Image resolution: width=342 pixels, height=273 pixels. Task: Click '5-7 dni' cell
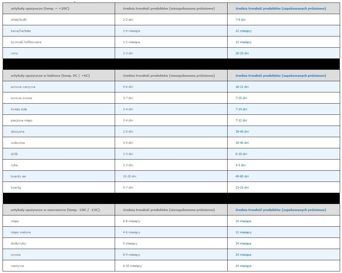[171, 187]
